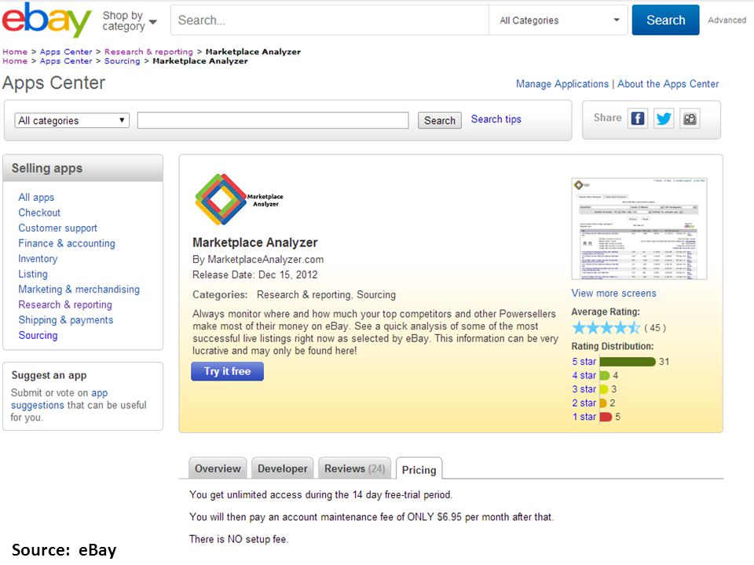Click 4 star rating link
754x565 pixels.
584,375
